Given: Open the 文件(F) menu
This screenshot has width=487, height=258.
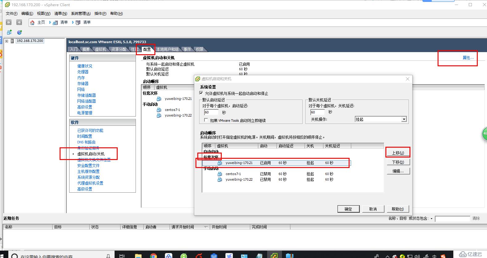Looking at the screenshot, I should [x=12, y=14].
